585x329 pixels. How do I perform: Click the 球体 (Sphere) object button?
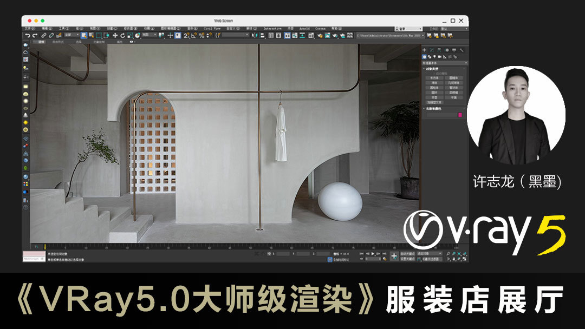tap(434, 82)
